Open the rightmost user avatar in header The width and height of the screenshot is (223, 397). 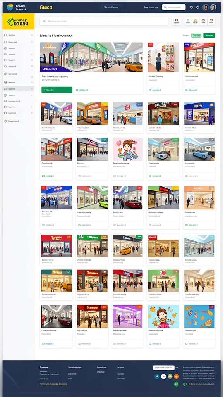(213, 7)
